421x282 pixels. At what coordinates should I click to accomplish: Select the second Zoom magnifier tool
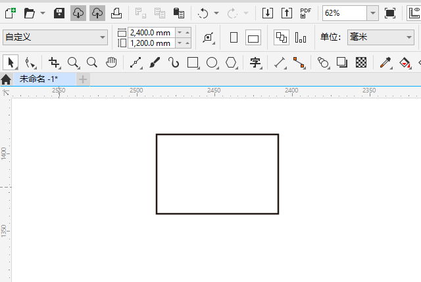[92, 63]
